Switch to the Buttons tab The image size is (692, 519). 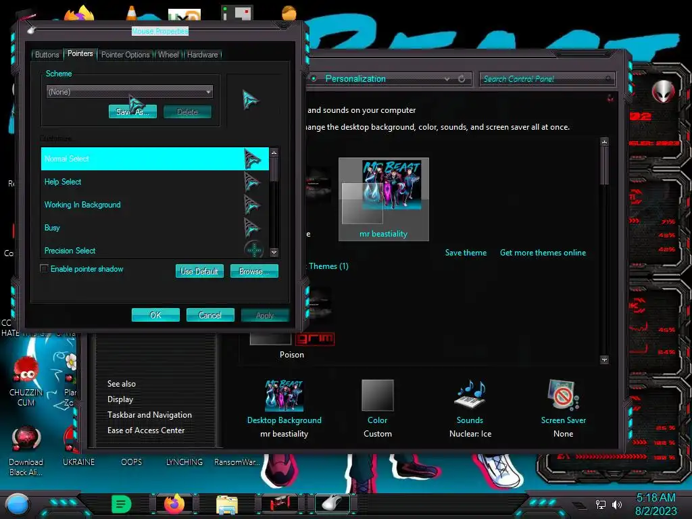coord(47,55)
